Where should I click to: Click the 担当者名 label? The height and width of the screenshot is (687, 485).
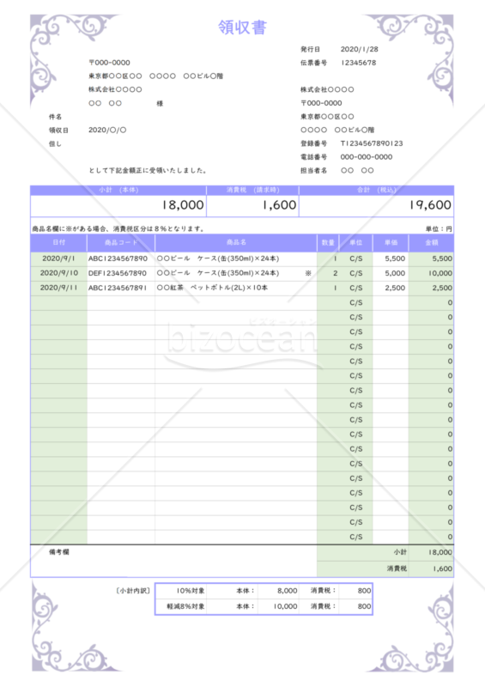click(x=313, y=170)
